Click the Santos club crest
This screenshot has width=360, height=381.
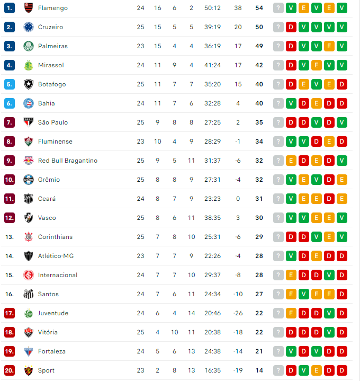(29, 294)
